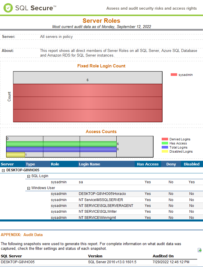This screenshot has height=267, width=203.
Task: Click the Fixed Role Login Count chart title
Action: pos(101,66)
